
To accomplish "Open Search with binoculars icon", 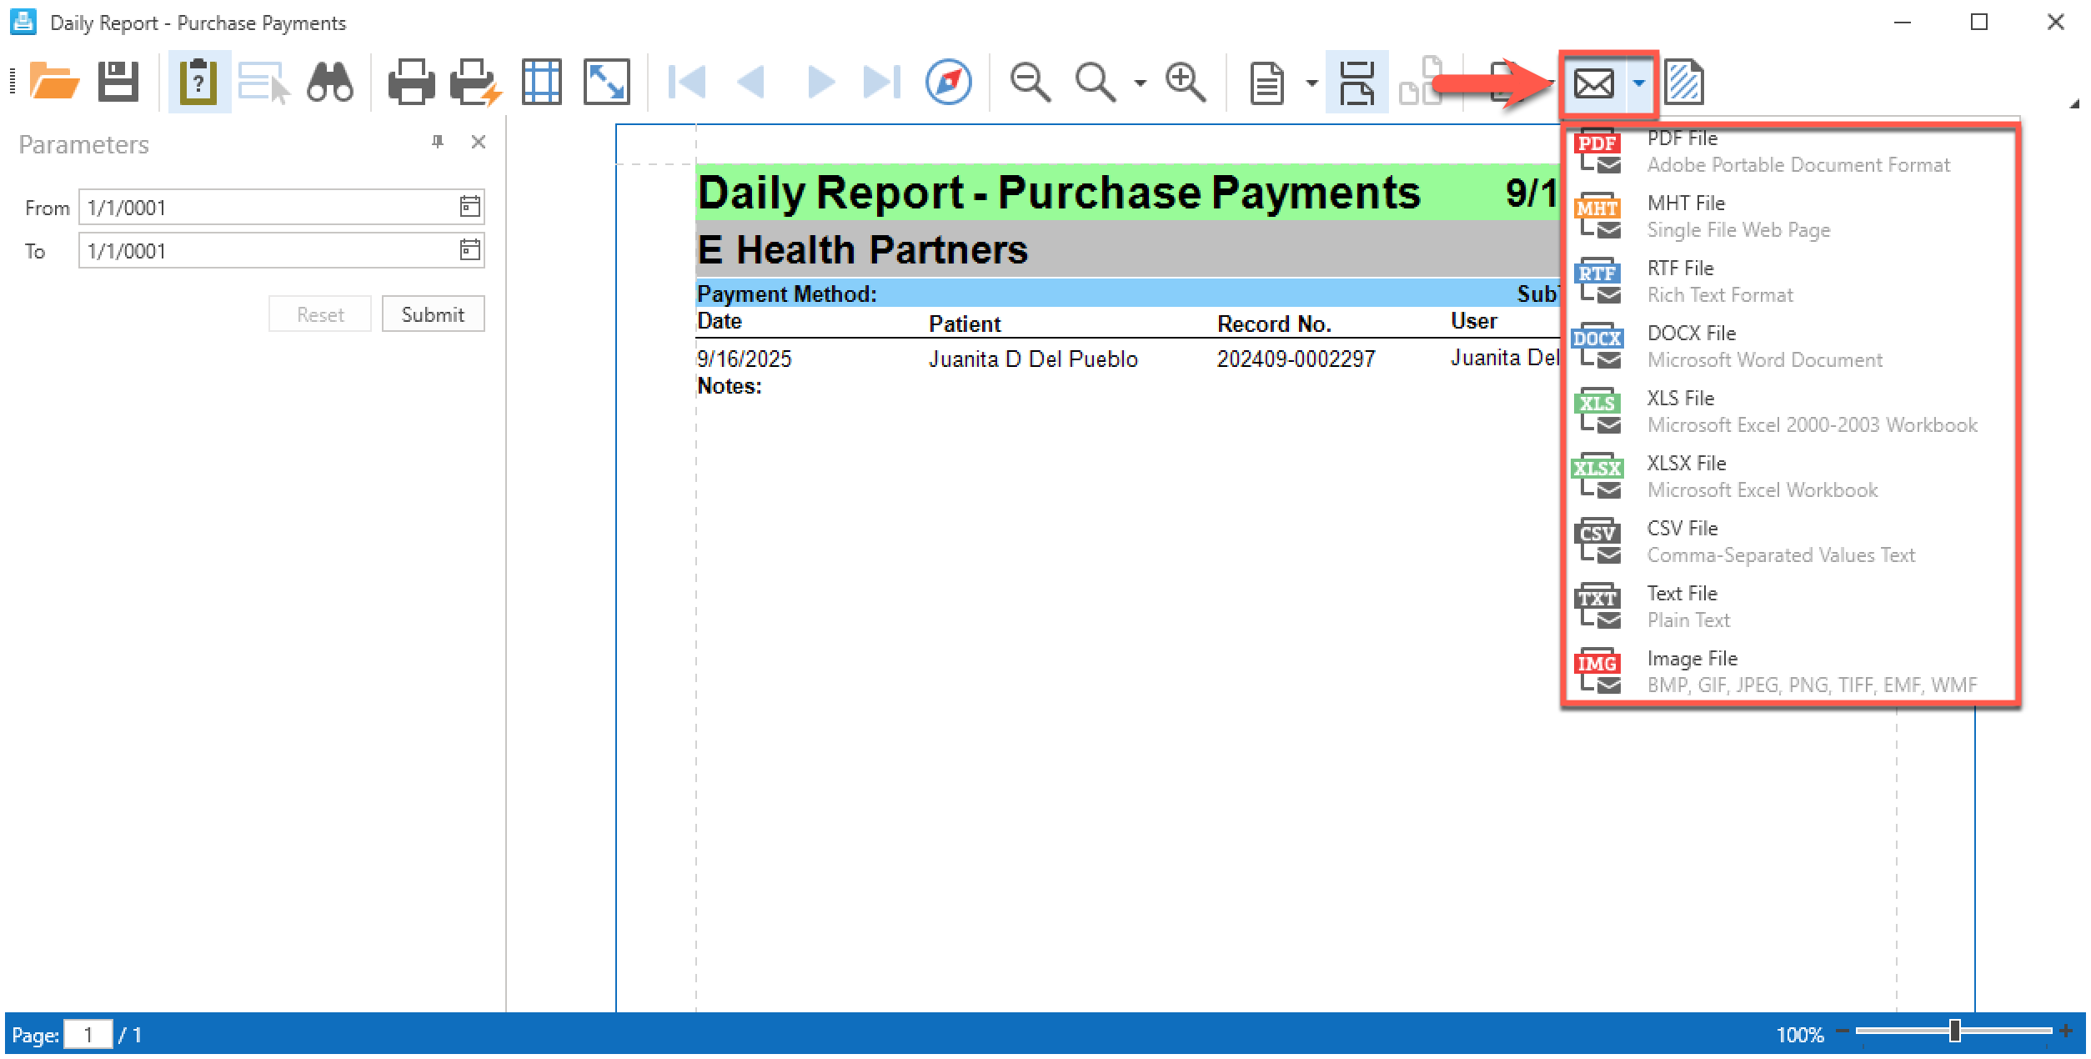I will (x=330, y=82).
